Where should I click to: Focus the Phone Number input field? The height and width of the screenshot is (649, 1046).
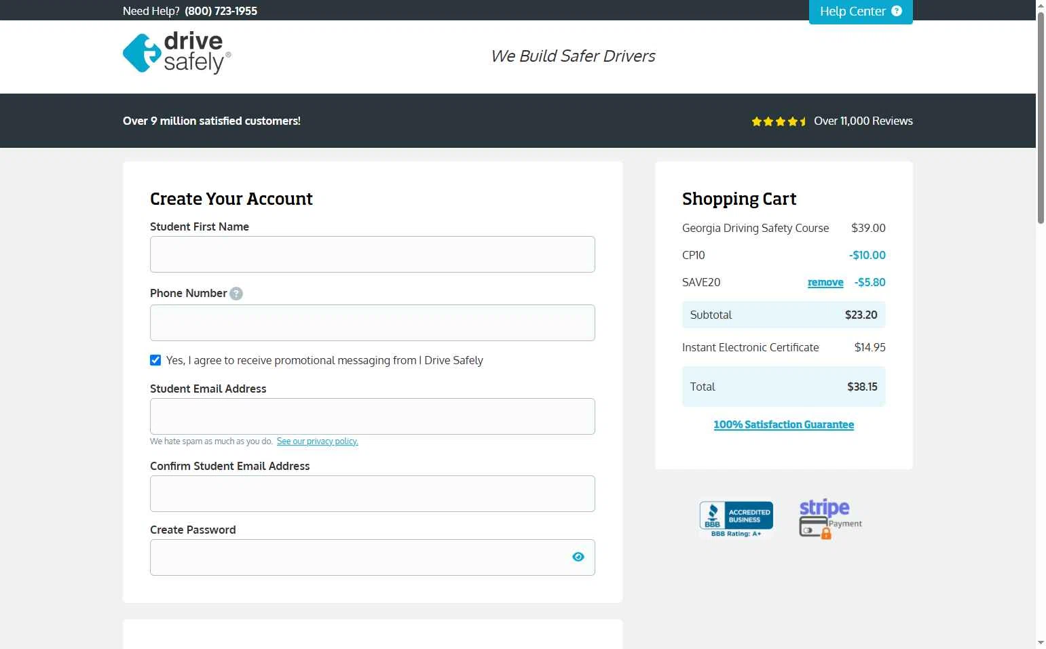[x=373, y=323]
